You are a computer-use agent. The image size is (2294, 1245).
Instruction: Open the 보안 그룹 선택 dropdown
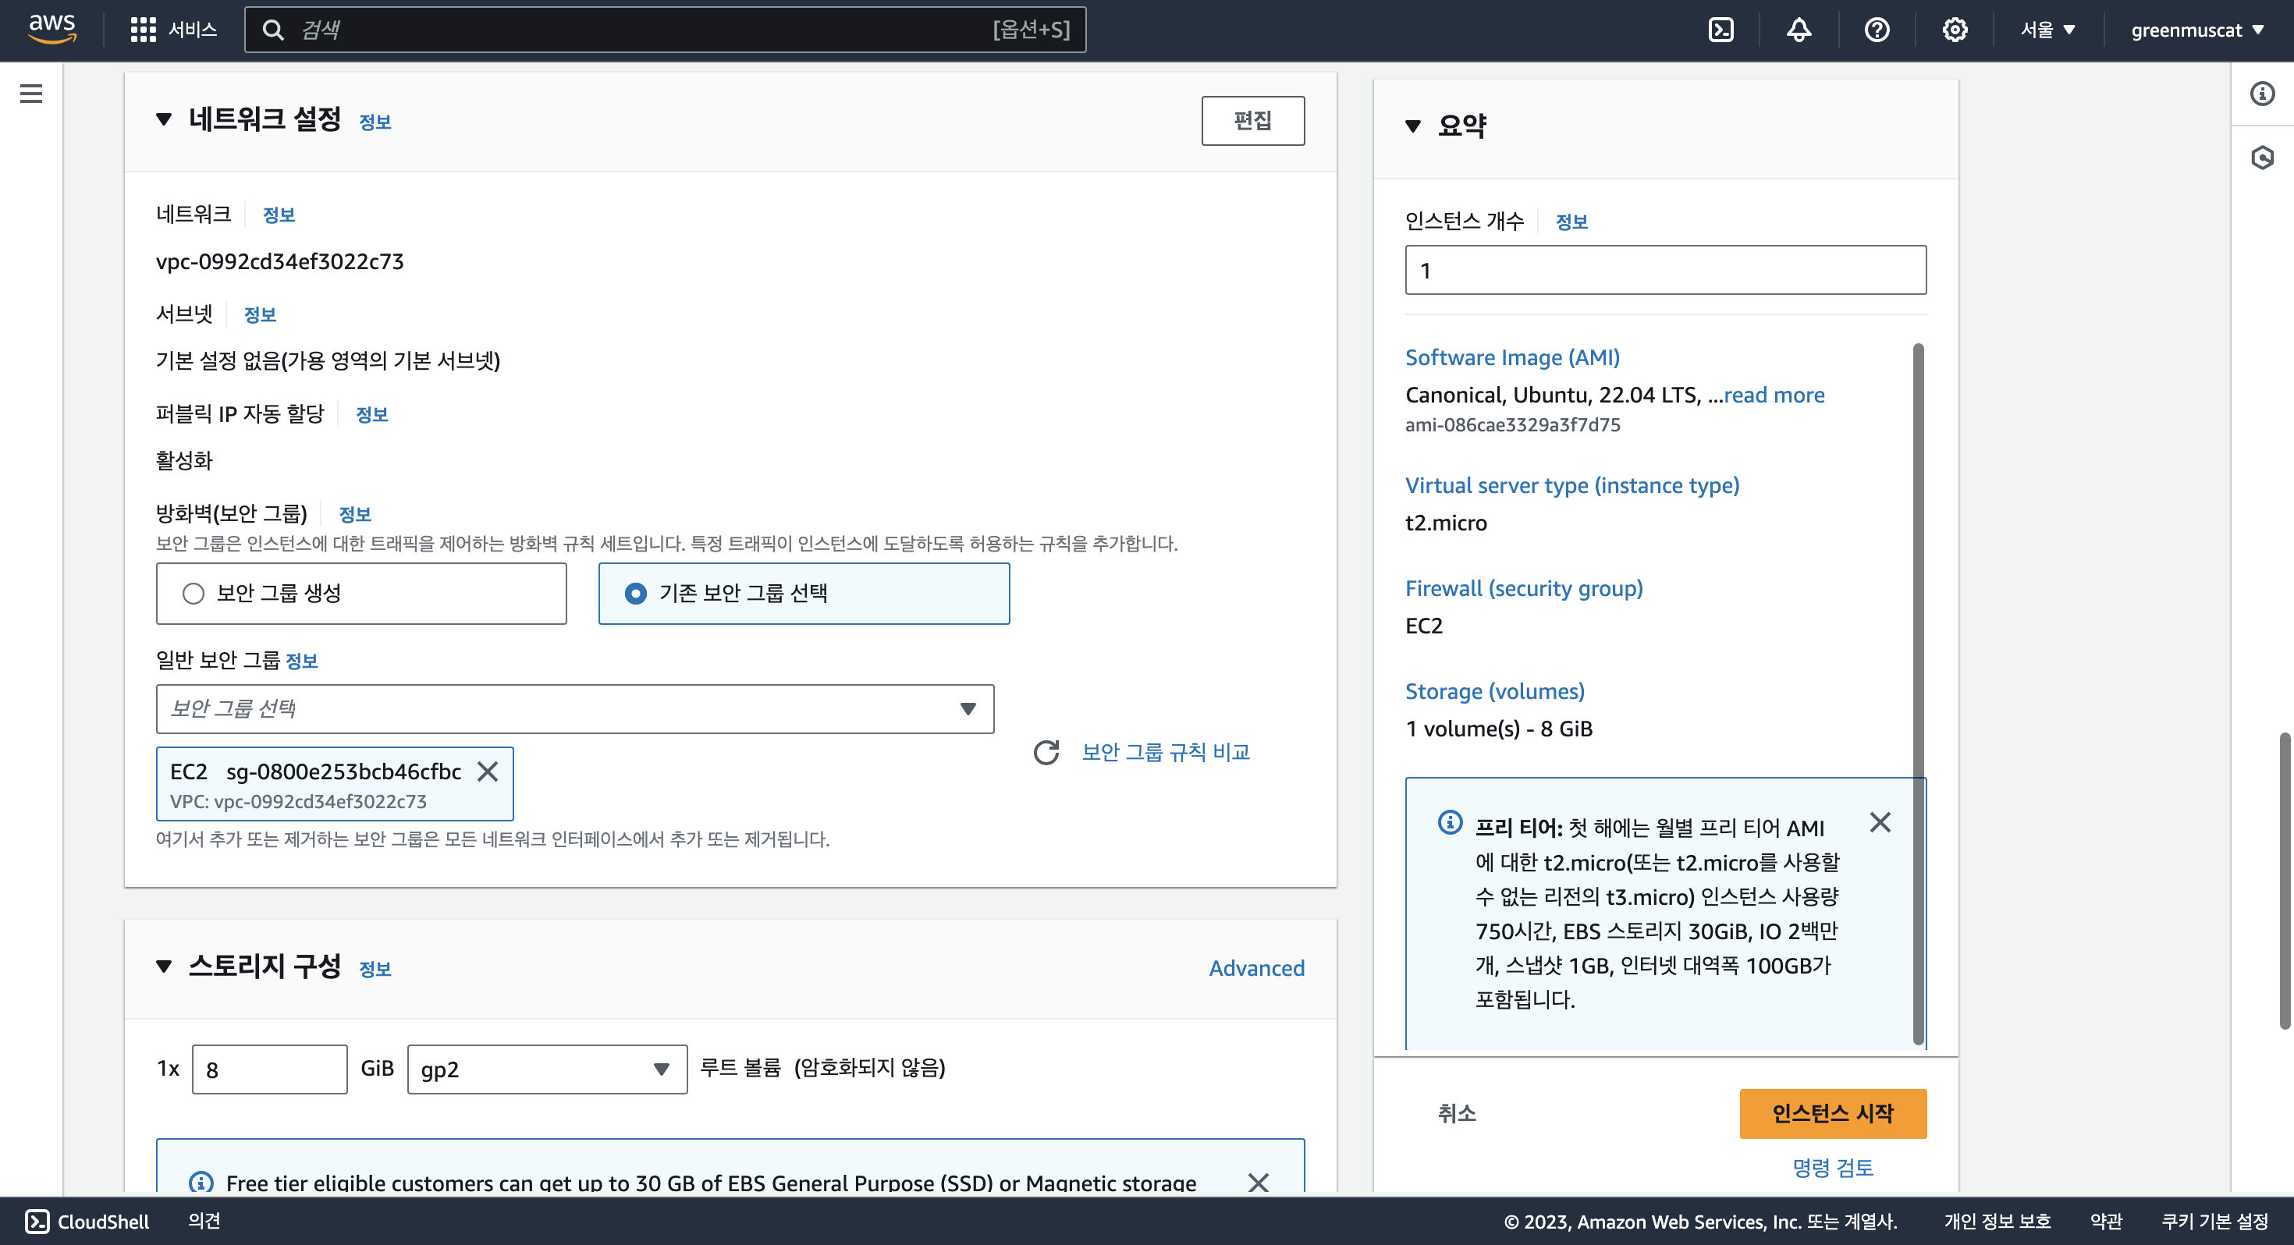click(574, 709)
